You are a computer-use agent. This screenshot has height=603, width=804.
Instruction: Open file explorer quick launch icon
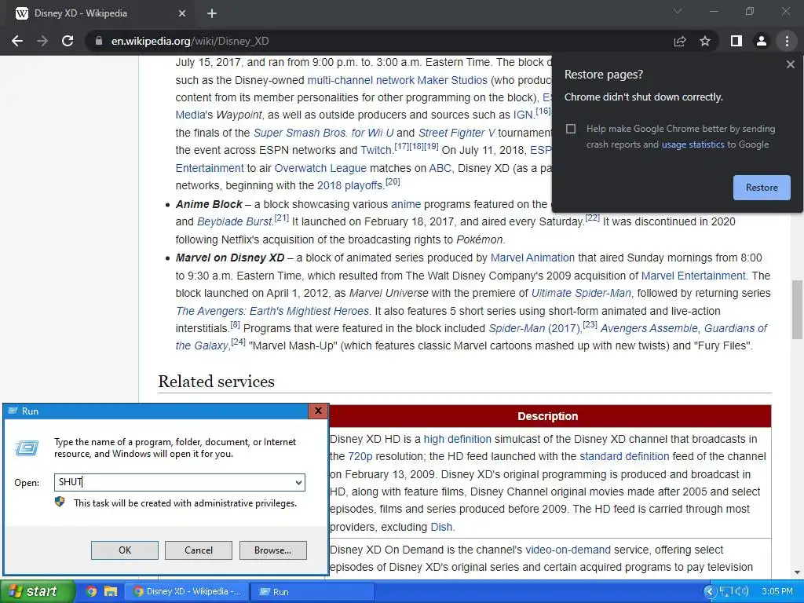(111, 592)
